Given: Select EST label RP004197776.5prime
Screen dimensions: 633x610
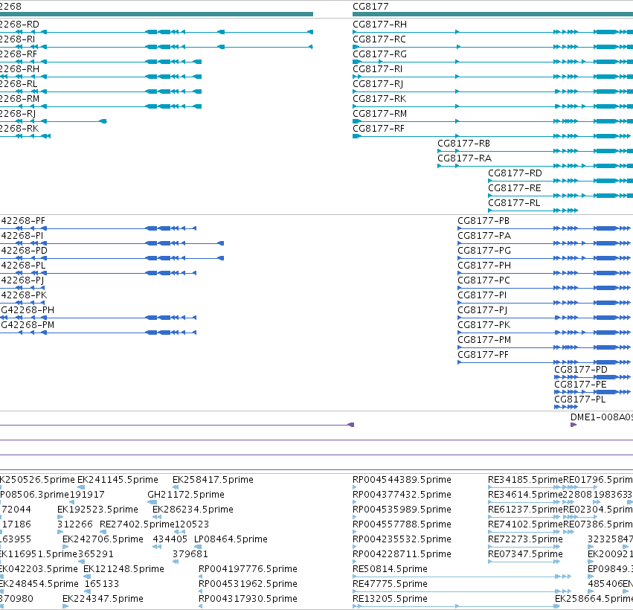Looking at the screenshot, I should (x=248, y=569).
